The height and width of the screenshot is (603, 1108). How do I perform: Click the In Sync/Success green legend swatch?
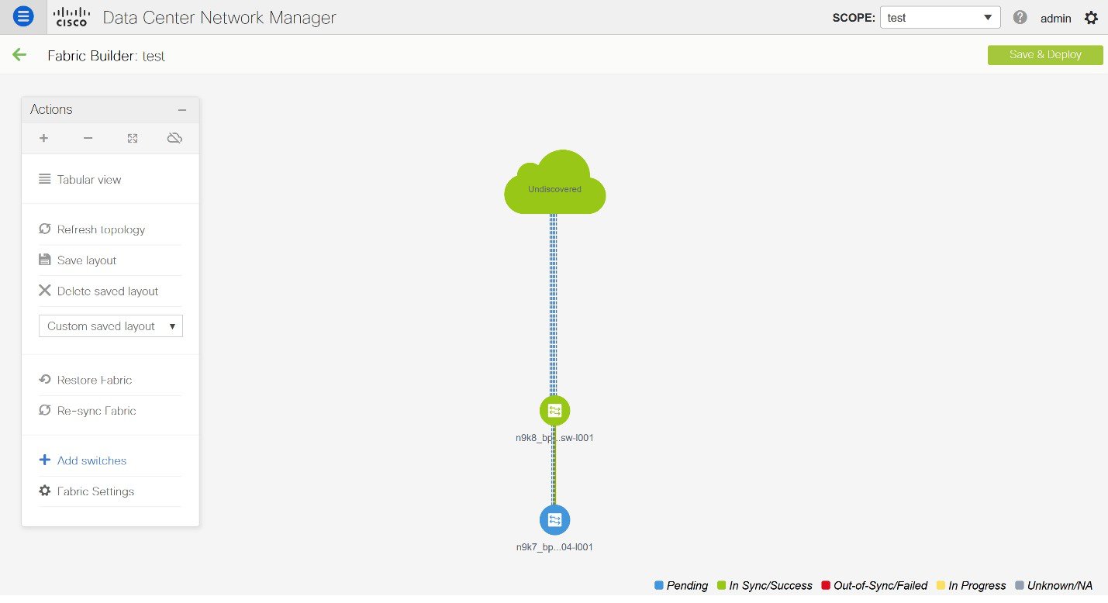(x=721, y=585)
